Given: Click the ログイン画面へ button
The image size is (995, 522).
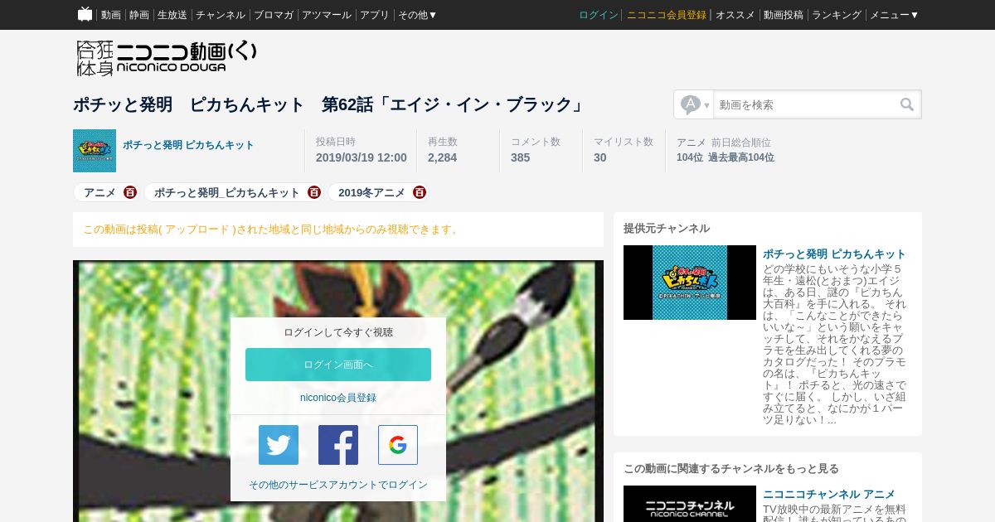Looking at the screenshot, I should pos(338,365).
